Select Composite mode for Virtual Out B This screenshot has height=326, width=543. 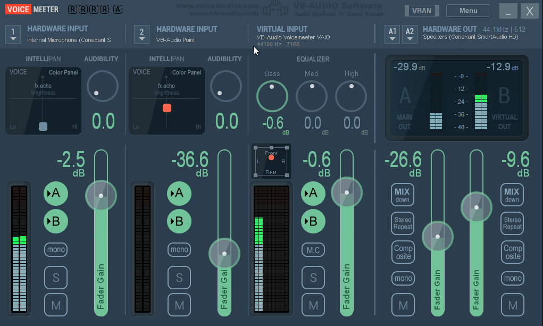coord(513,252)
